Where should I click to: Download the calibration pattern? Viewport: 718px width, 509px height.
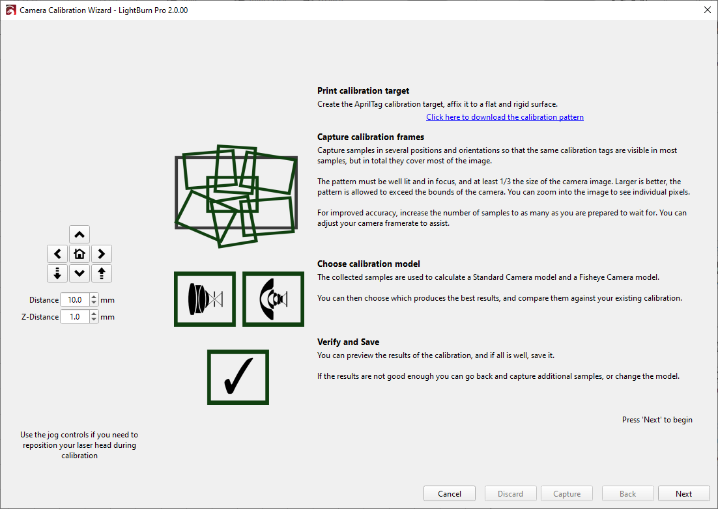pos(504,117)
